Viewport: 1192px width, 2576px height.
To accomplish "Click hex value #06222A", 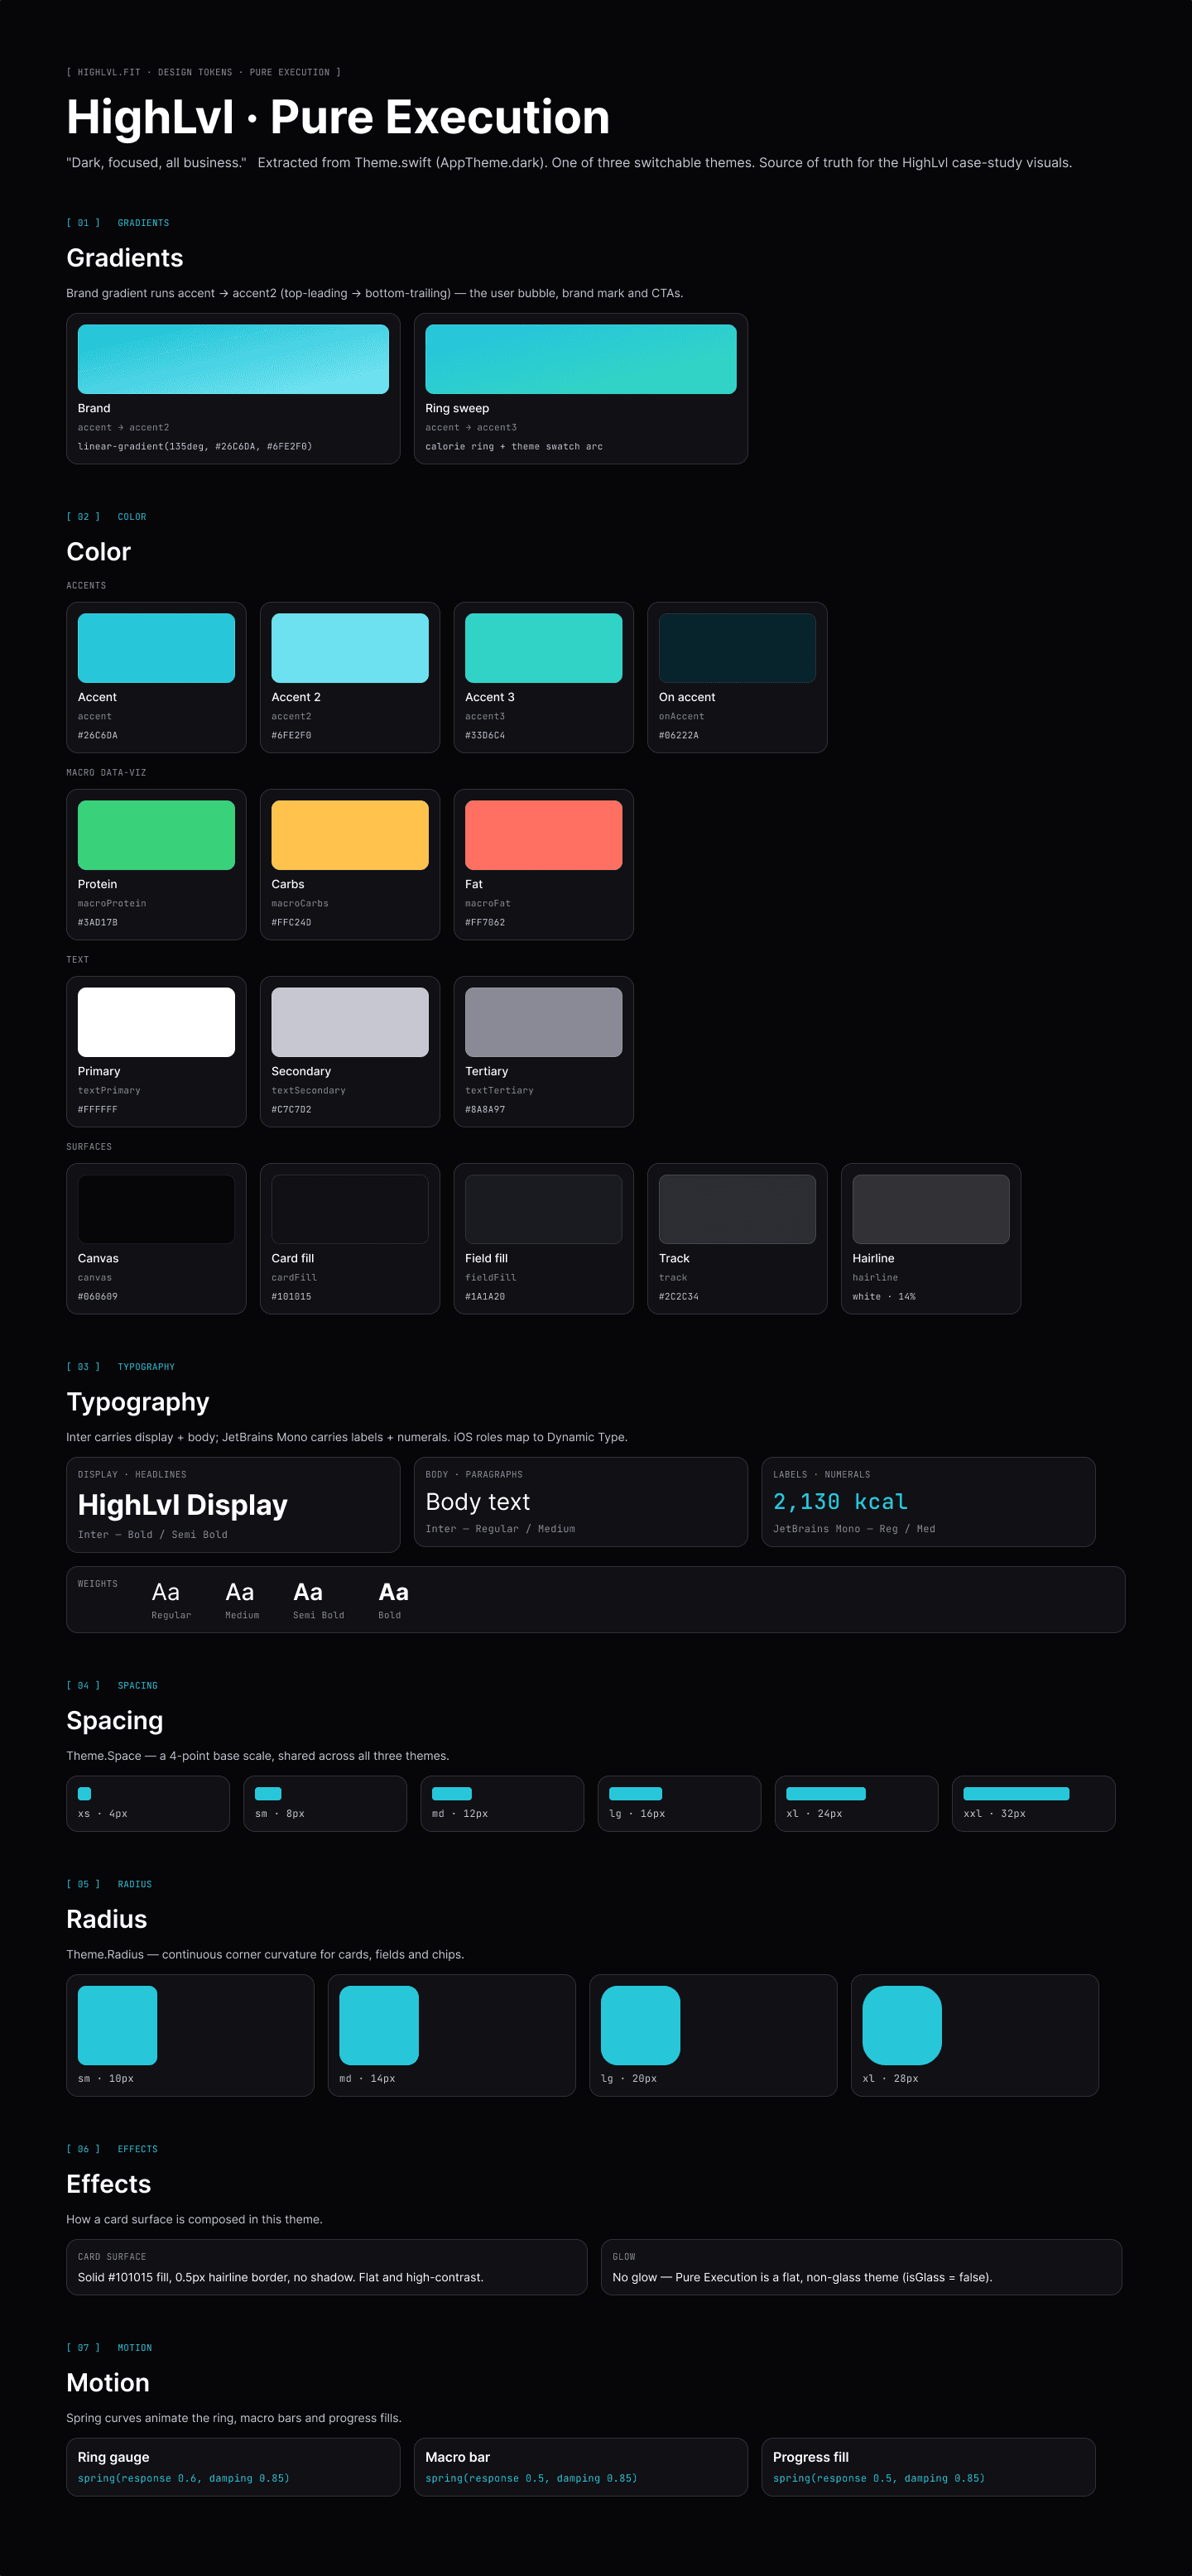I will (679, 735).
